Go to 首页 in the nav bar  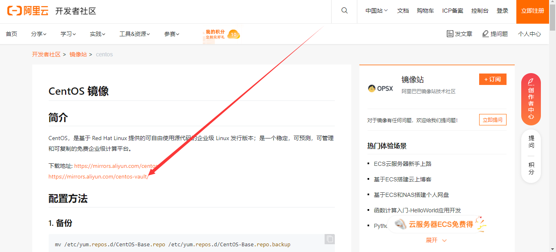pos(11,34)
